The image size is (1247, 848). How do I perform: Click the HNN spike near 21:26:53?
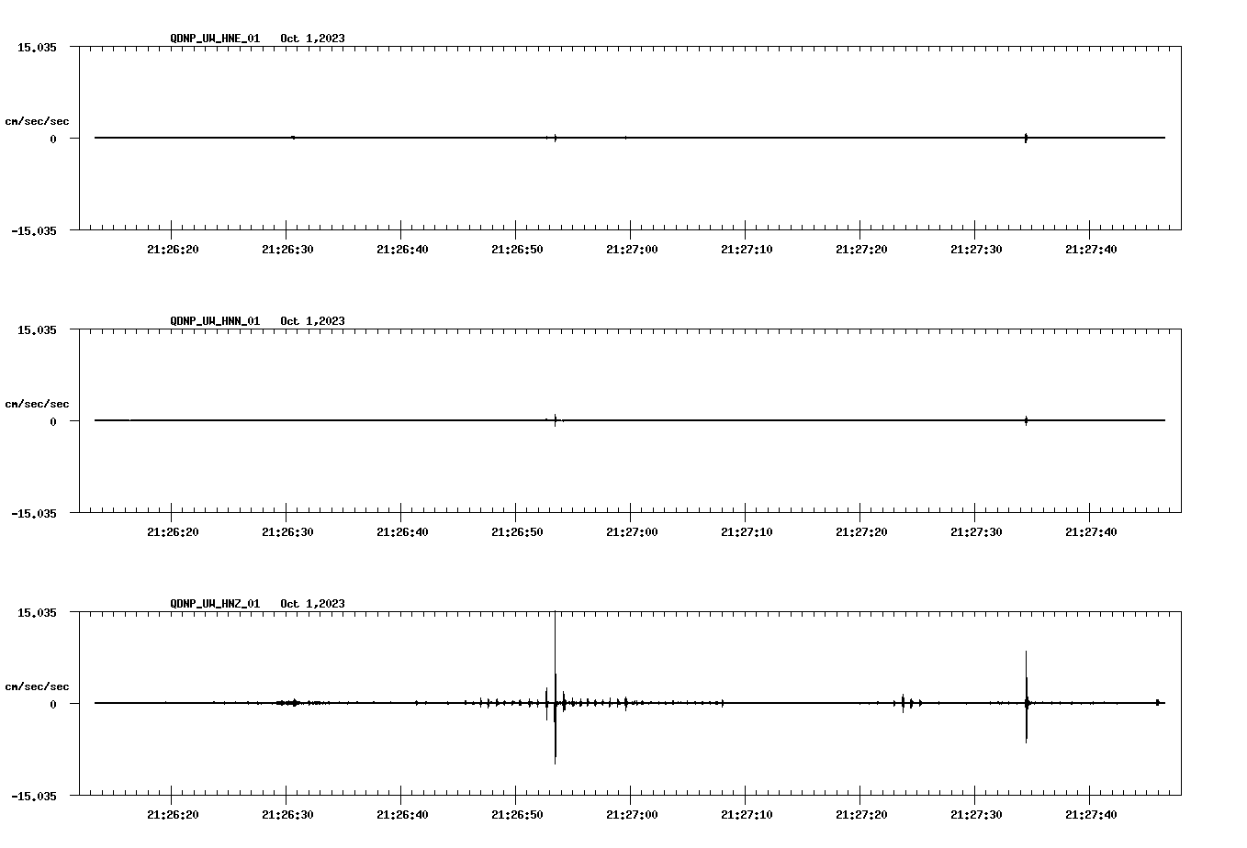pyautogui.click(x=556, y=420)
